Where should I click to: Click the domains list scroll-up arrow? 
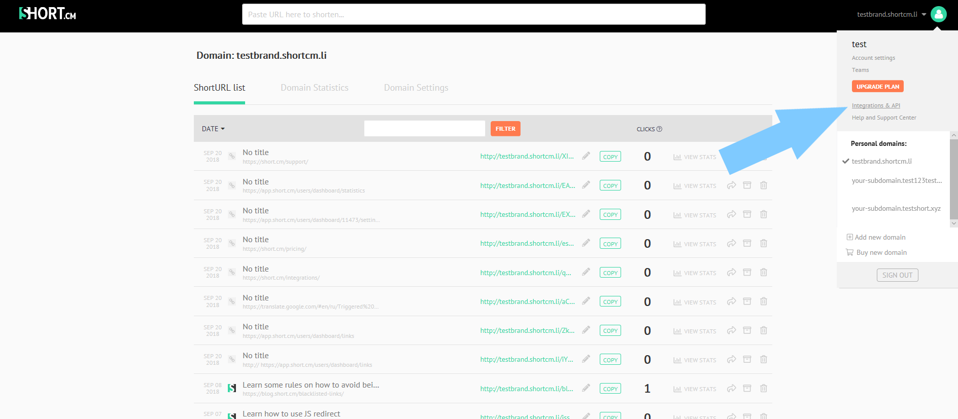pos(954,135)
